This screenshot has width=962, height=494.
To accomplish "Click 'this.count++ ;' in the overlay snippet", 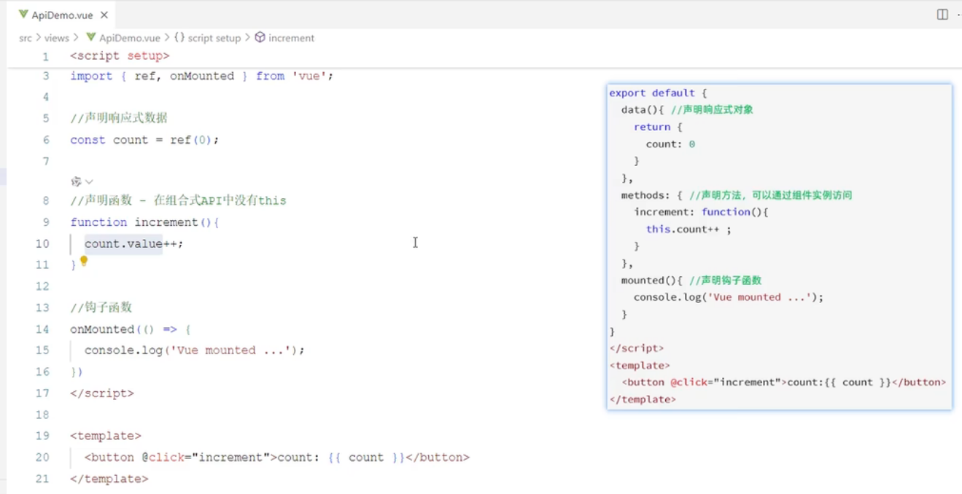I will click(688, 229).
